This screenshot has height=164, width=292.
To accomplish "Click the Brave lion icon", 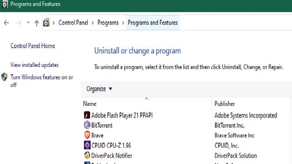I will [x=87, y=135].
